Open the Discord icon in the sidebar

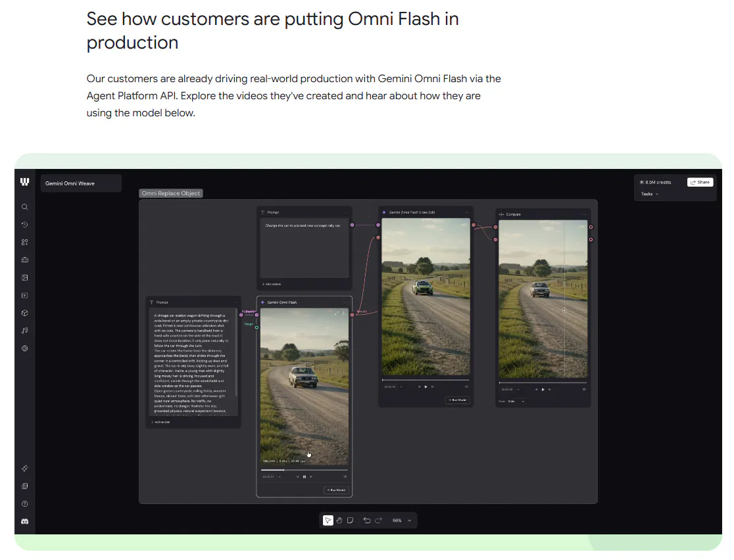(25, 521)
